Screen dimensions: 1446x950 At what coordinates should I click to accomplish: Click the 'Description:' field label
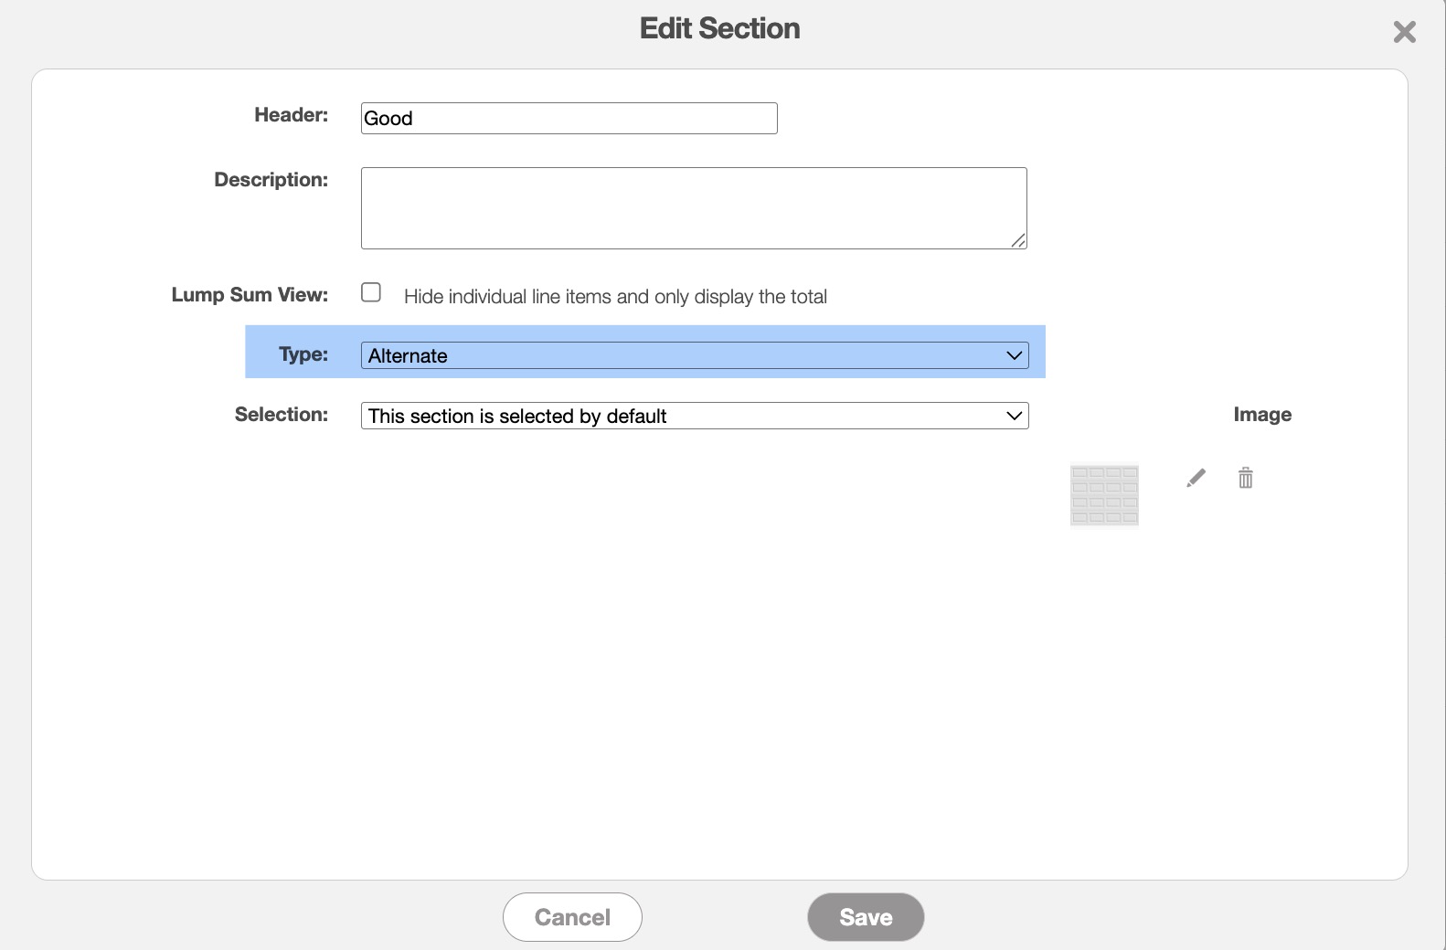tap(271, 180)
